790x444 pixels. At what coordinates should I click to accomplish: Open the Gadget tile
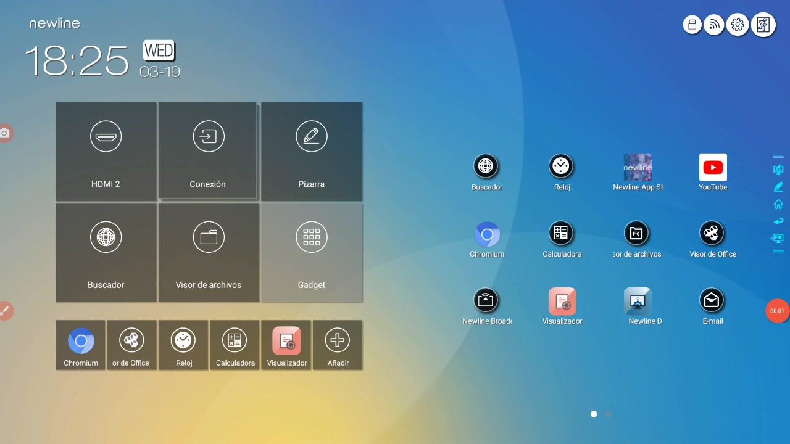(312, 253)
